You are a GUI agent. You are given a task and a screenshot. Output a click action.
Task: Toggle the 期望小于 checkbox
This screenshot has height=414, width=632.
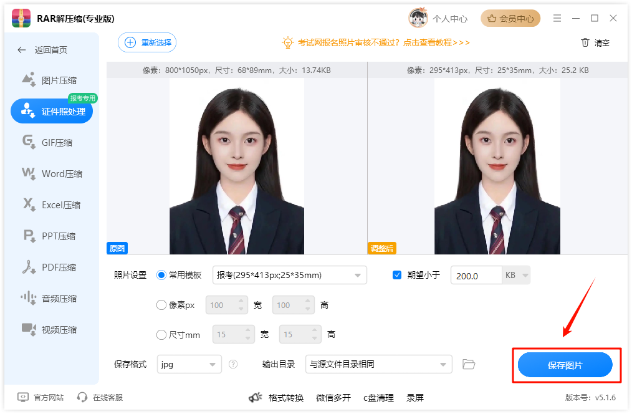point(397,276)
